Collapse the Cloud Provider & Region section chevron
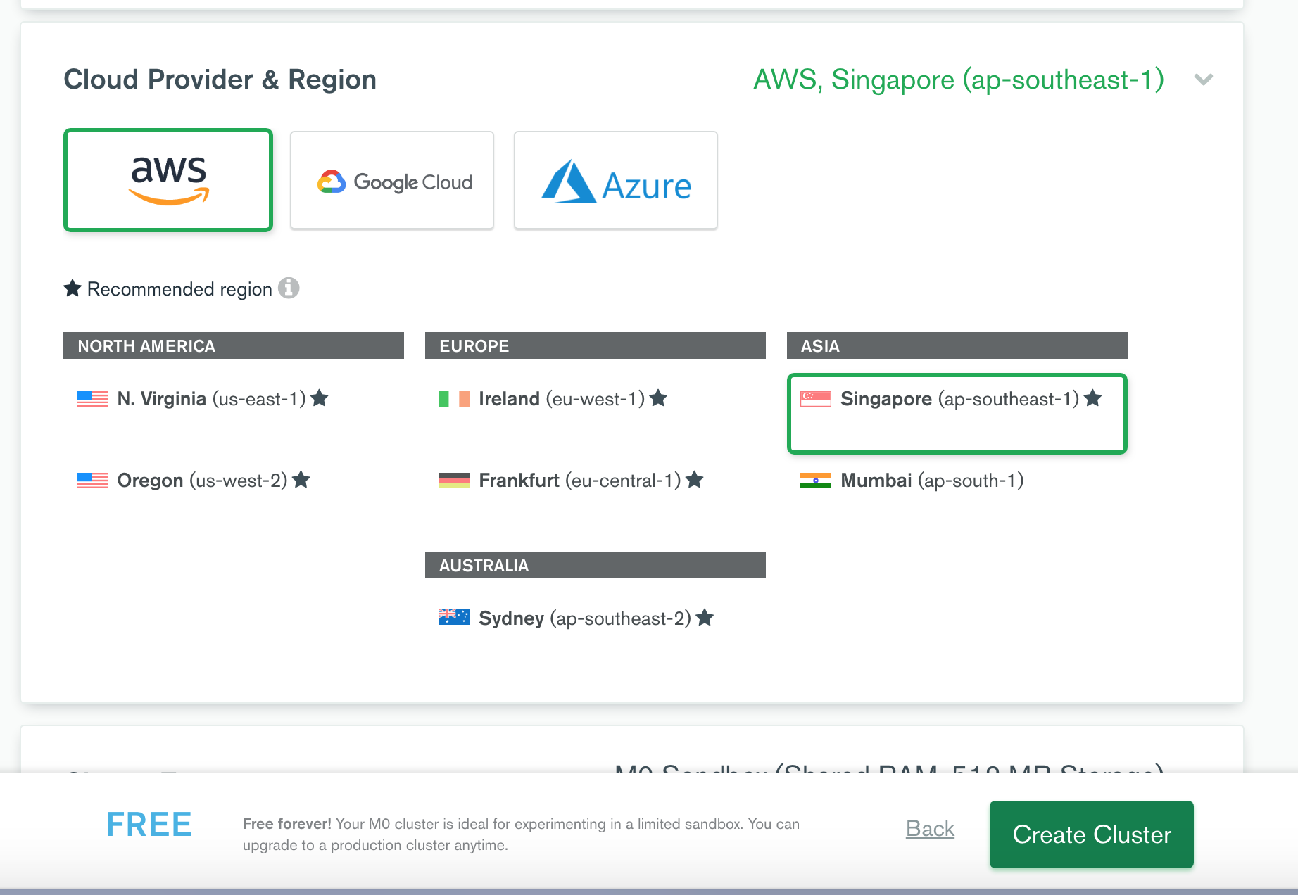 1204,80
